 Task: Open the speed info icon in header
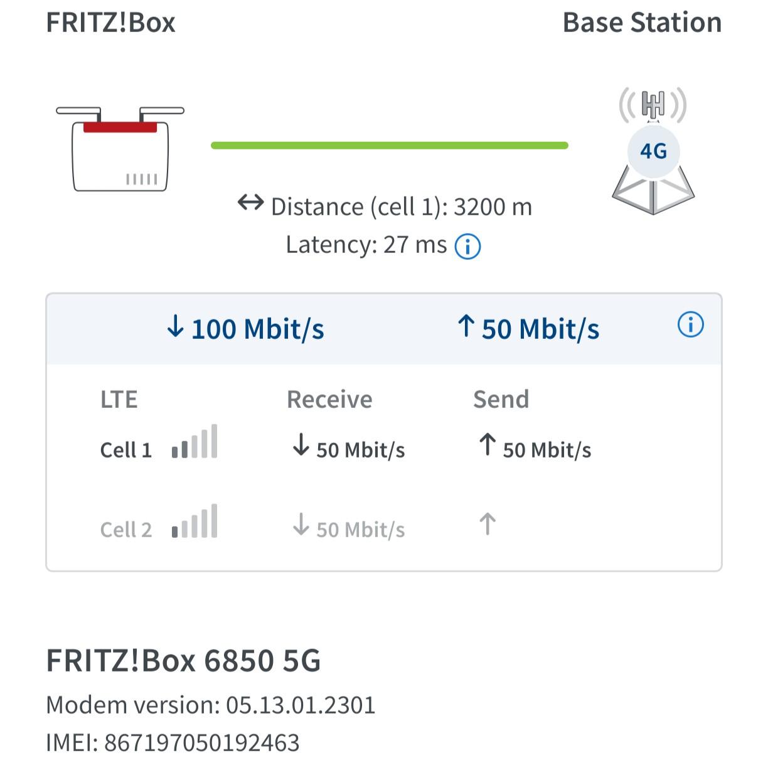tap(690, 325)
